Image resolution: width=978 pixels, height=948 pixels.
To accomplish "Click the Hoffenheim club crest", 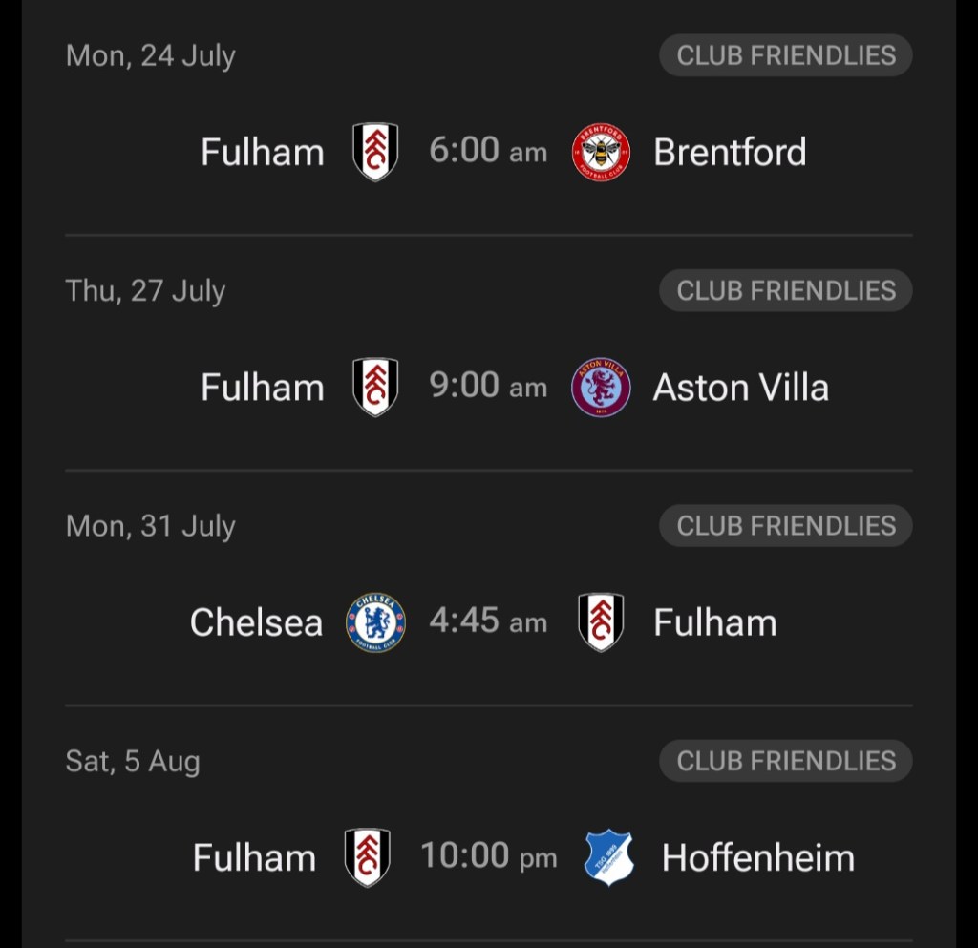I will 608,857.
